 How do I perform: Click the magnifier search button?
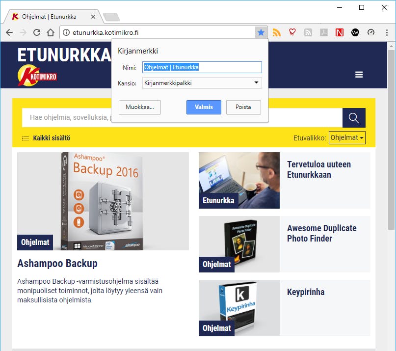pos(354,118)
